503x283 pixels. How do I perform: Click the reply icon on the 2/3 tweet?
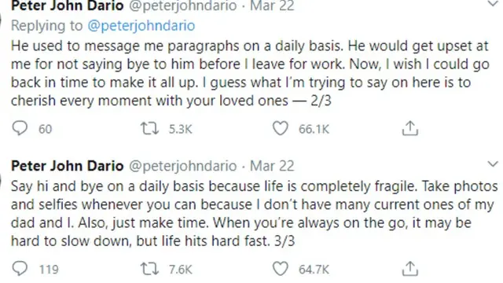click(x=20, y=128)
